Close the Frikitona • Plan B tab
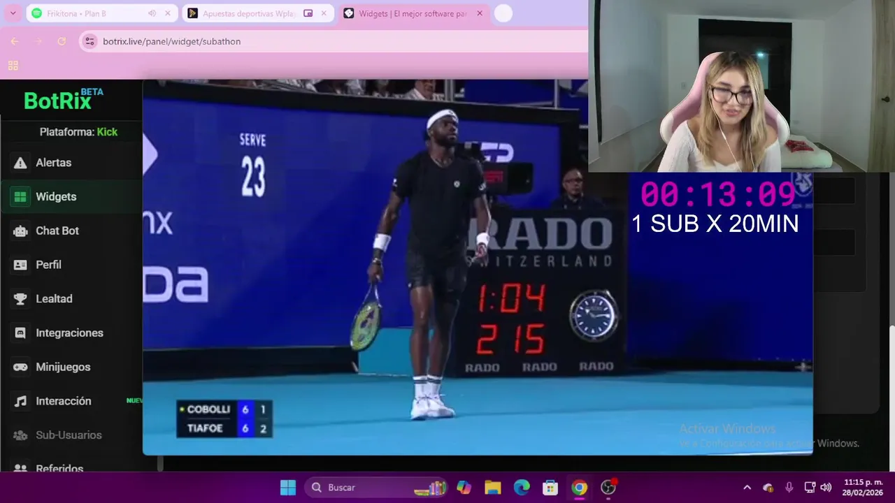 click(x=168, y=13)
